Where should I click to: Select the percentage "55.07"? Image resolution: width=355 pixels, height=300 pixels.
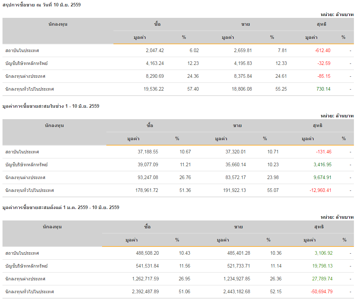click(273, 190)
